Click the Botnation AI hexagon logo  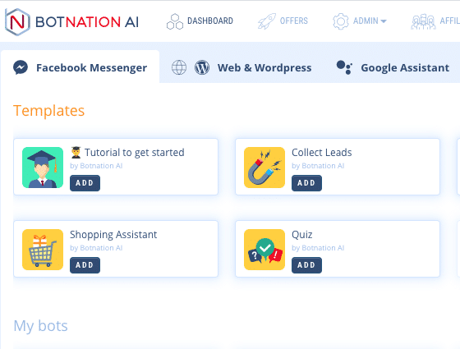(17, 22)
